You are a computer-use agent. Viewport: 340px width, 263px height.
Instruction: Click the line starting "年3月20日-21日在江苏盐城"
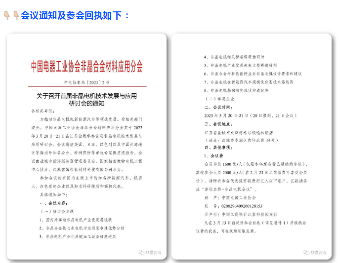87,136
